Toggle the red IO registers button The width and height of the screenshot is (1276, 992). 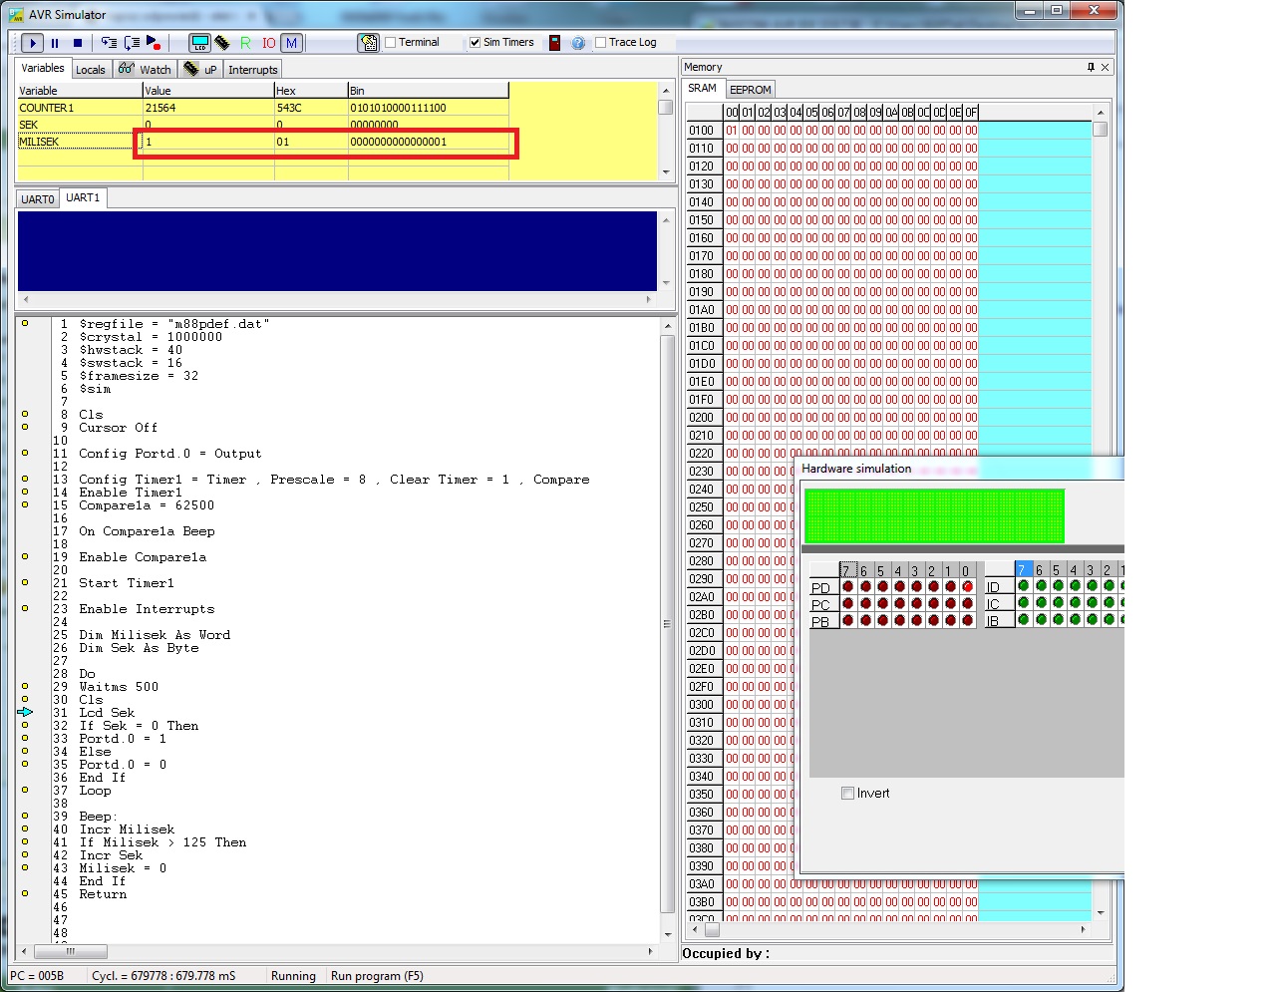(x=268, y=43)
